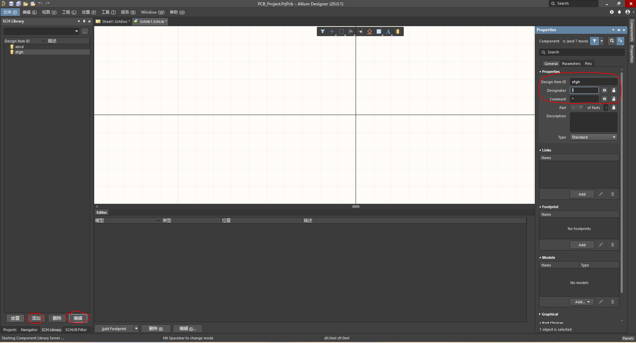
Task: Click the 添加 button in SCH Library
Action: [x=36, y=318]
